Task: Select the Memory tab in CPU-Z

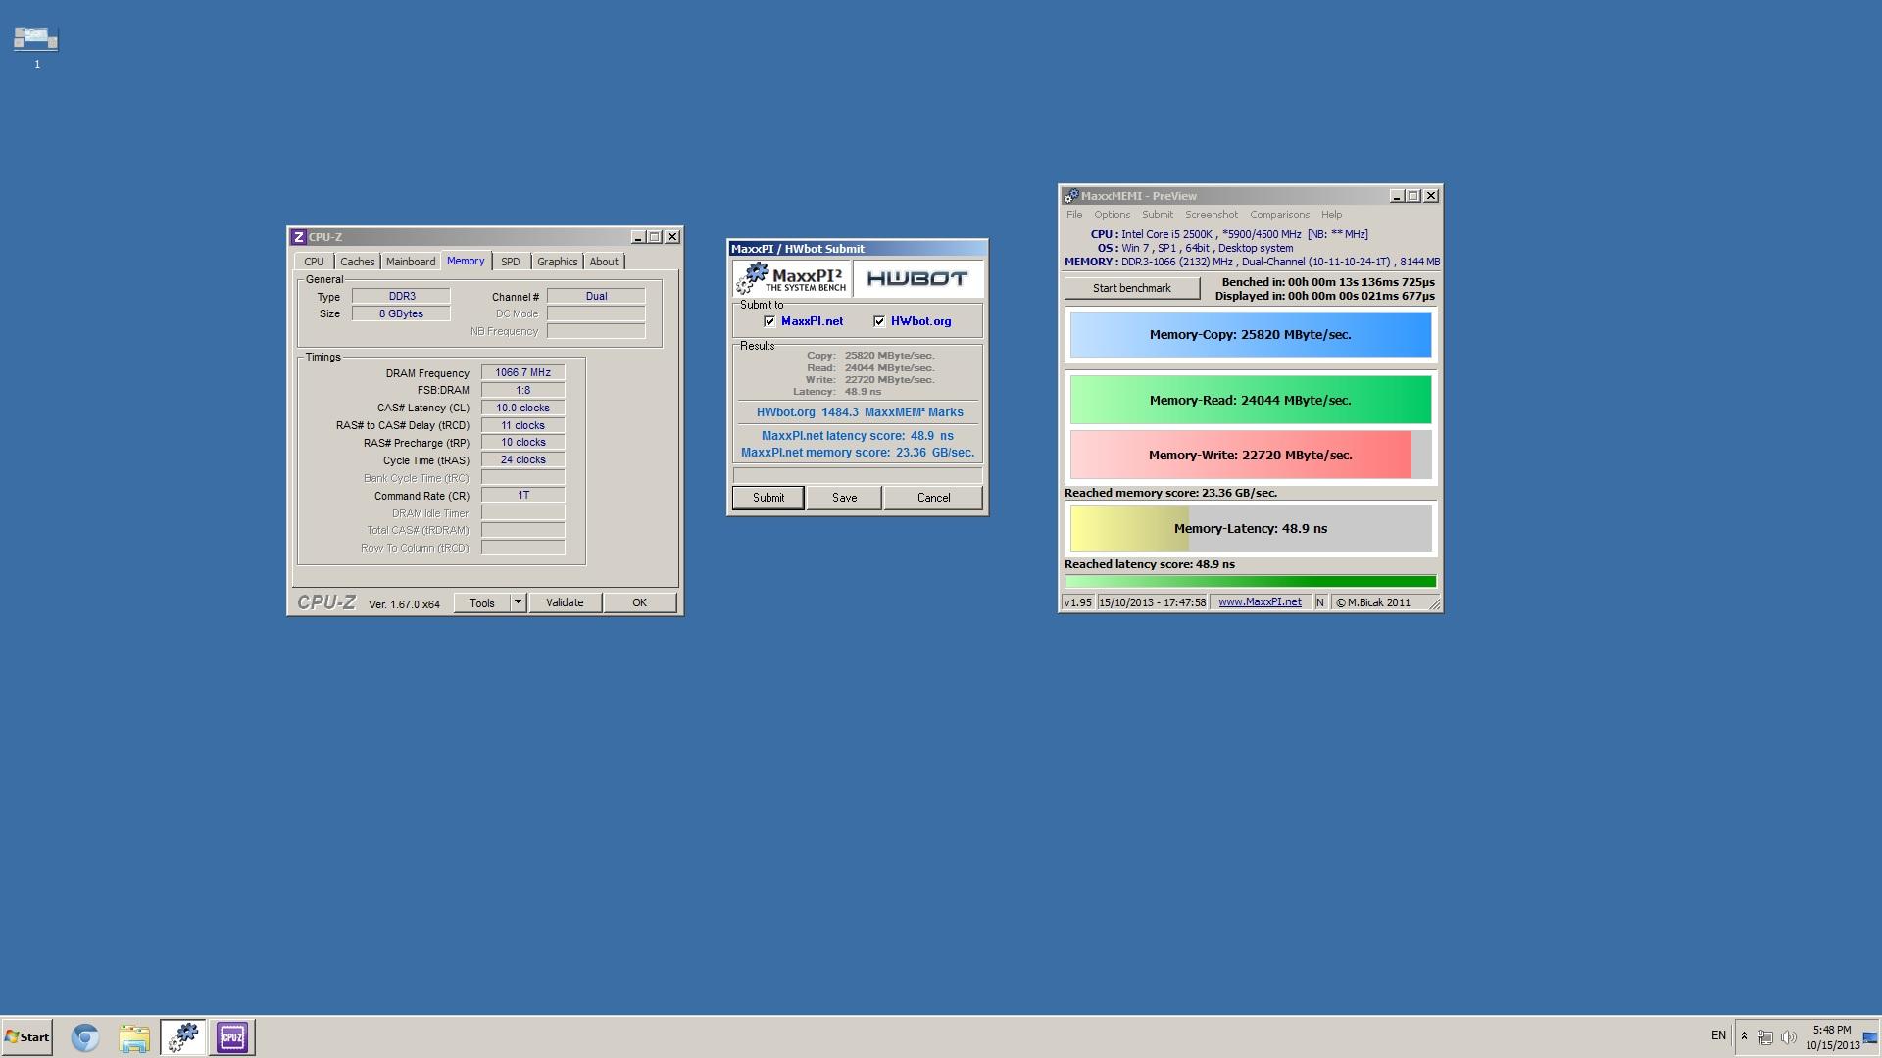Action: (466, 261)
